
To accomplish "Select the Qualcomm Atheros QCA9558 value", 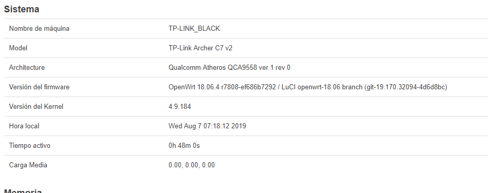I will point(230,68).
